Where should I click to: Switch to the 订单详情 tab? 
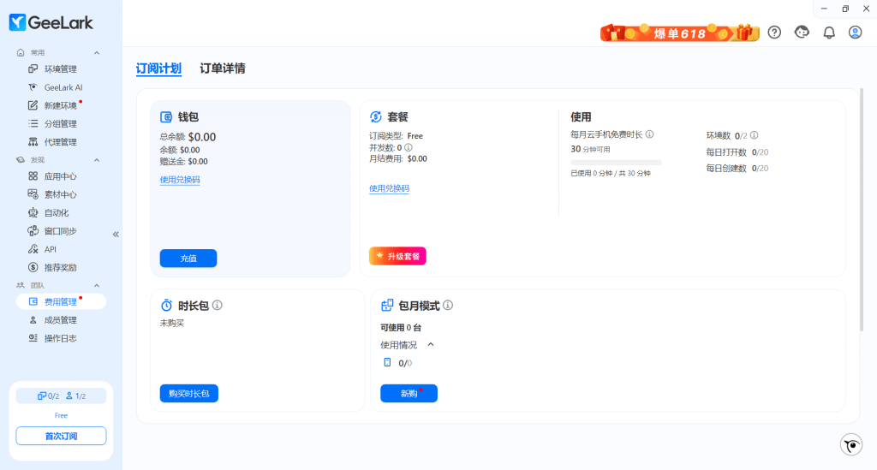223,68
